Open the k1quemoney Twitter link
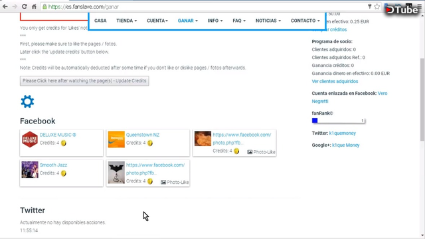The width and height of the screenshot is (425, 239). click(343, 133)
